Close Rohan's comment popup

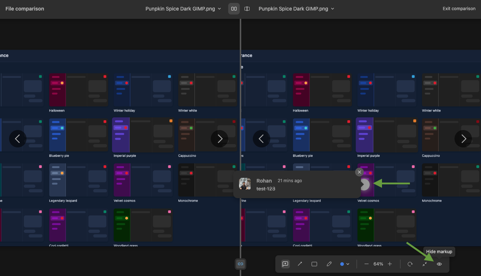pyautogui.click(x=359, y=172)
